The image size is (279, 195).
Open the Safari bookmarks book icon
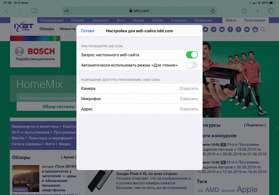(x=34, y=11)
